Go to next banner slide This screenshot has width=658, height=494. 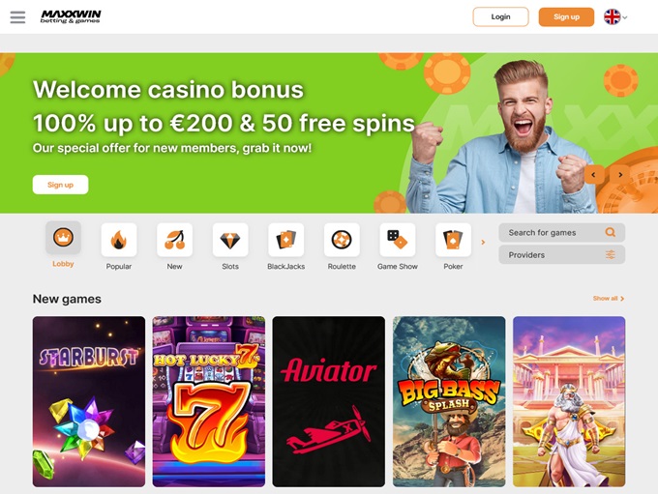[620, 174]
